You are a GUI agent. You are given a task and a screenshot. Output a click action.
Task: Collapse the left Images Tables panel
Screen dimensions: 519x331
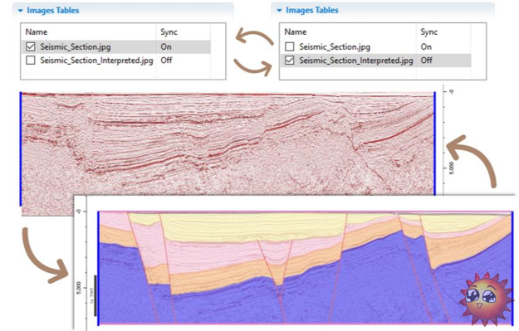(x=21, y=11)
